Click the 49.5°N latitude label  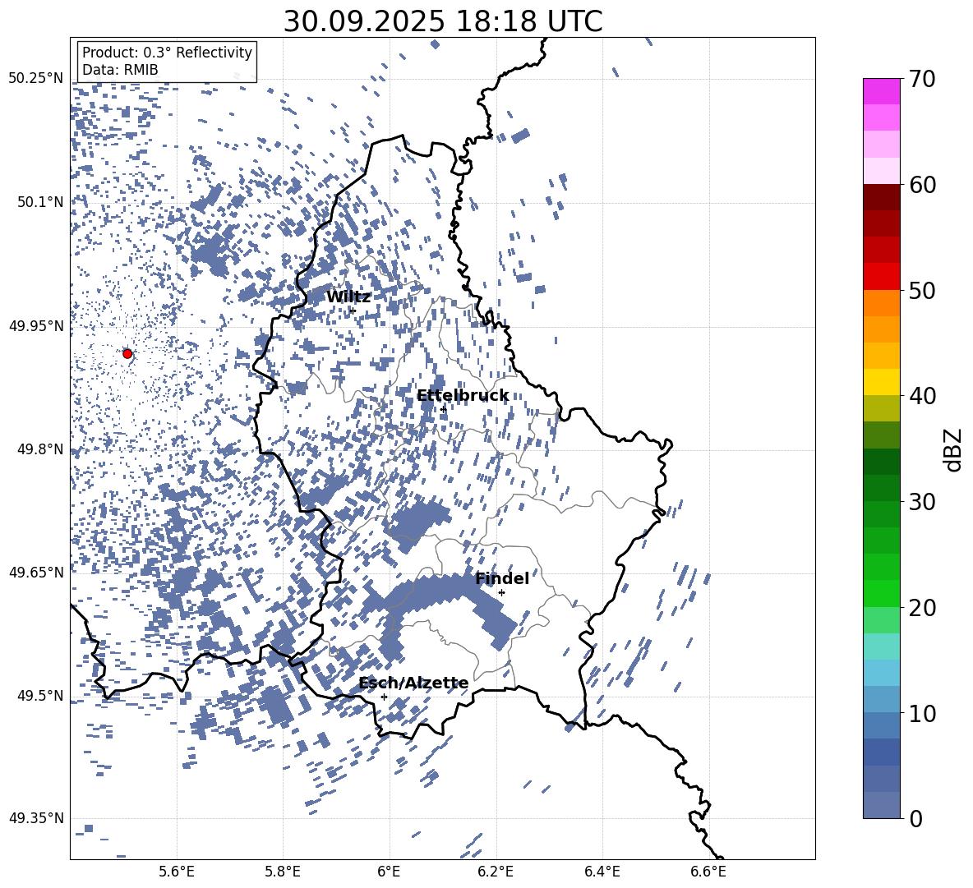click(x=40, y=696)
